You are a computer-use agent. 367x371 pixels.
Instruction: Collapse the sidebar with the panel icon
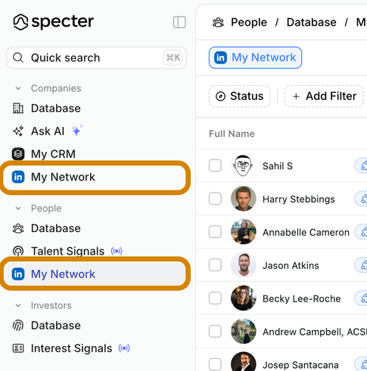(179, 22)
